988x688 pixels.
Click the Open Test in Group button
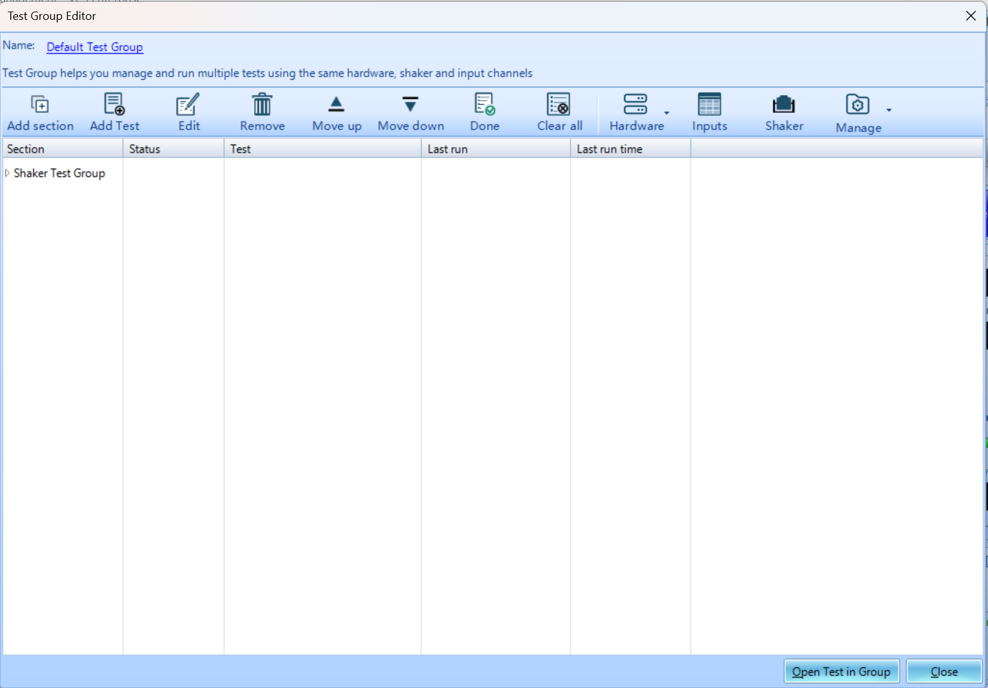click(x=840, y=671)
